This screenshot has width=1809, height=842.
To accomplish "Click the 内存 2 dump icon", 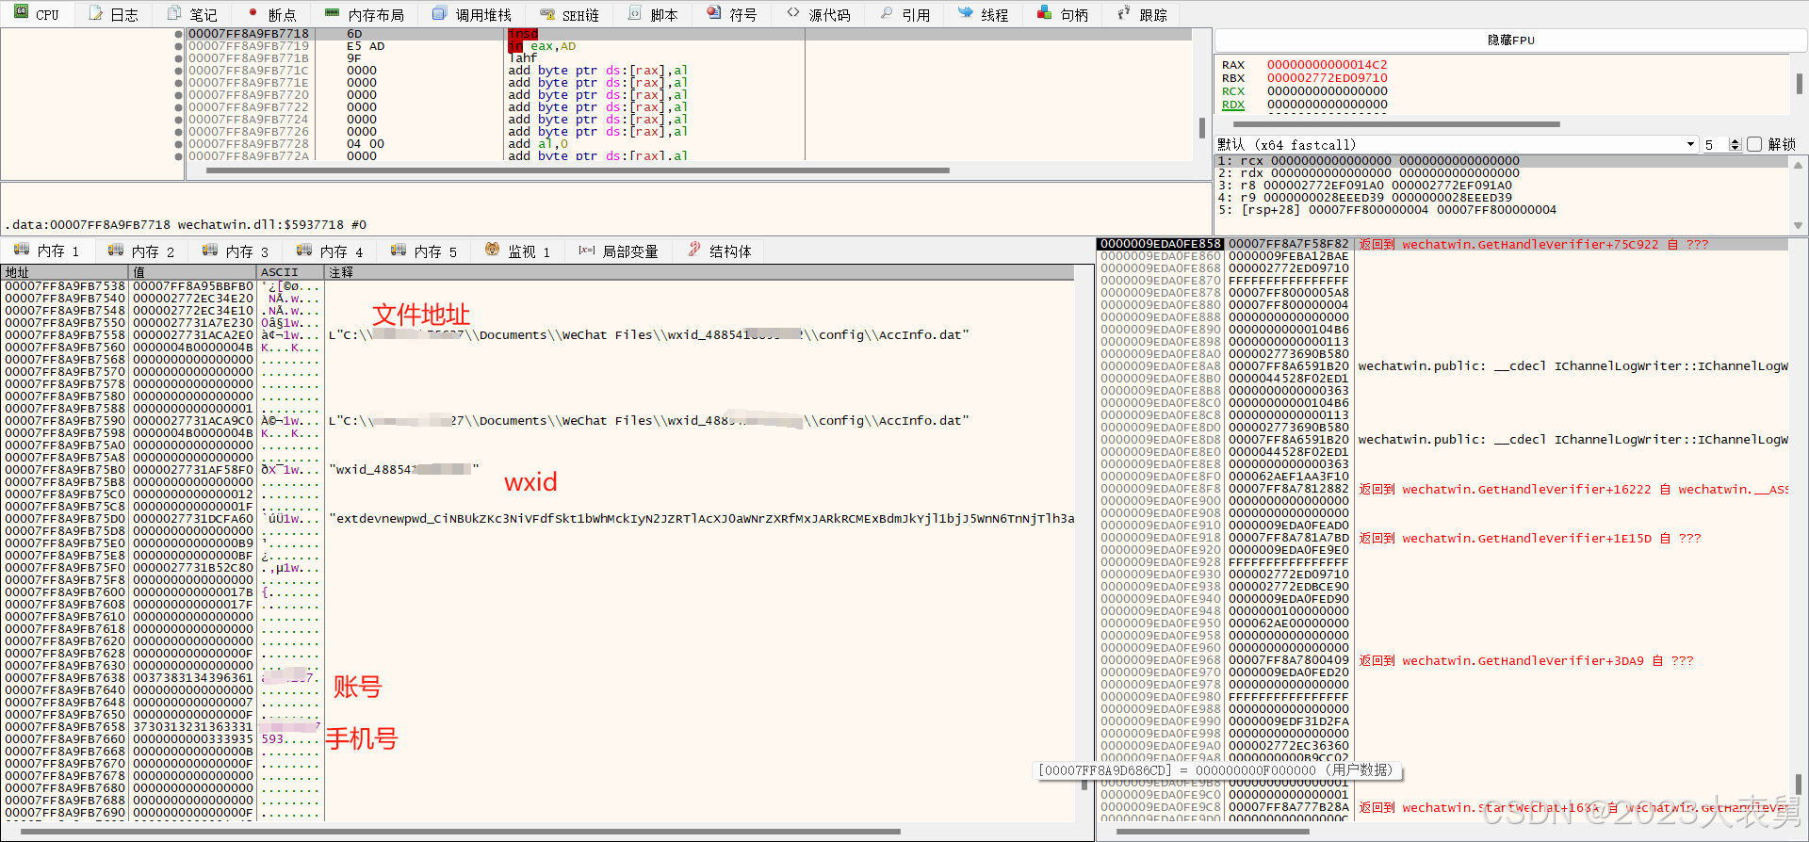I will point(116,250).
